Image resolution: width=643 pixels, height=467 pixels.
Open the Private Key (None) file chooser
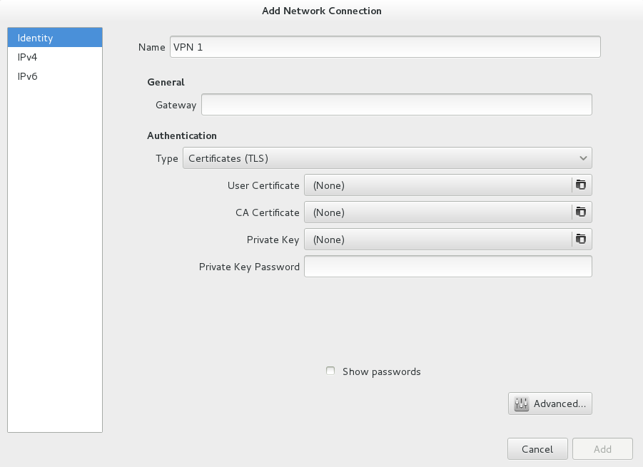(x=437, y=240)
